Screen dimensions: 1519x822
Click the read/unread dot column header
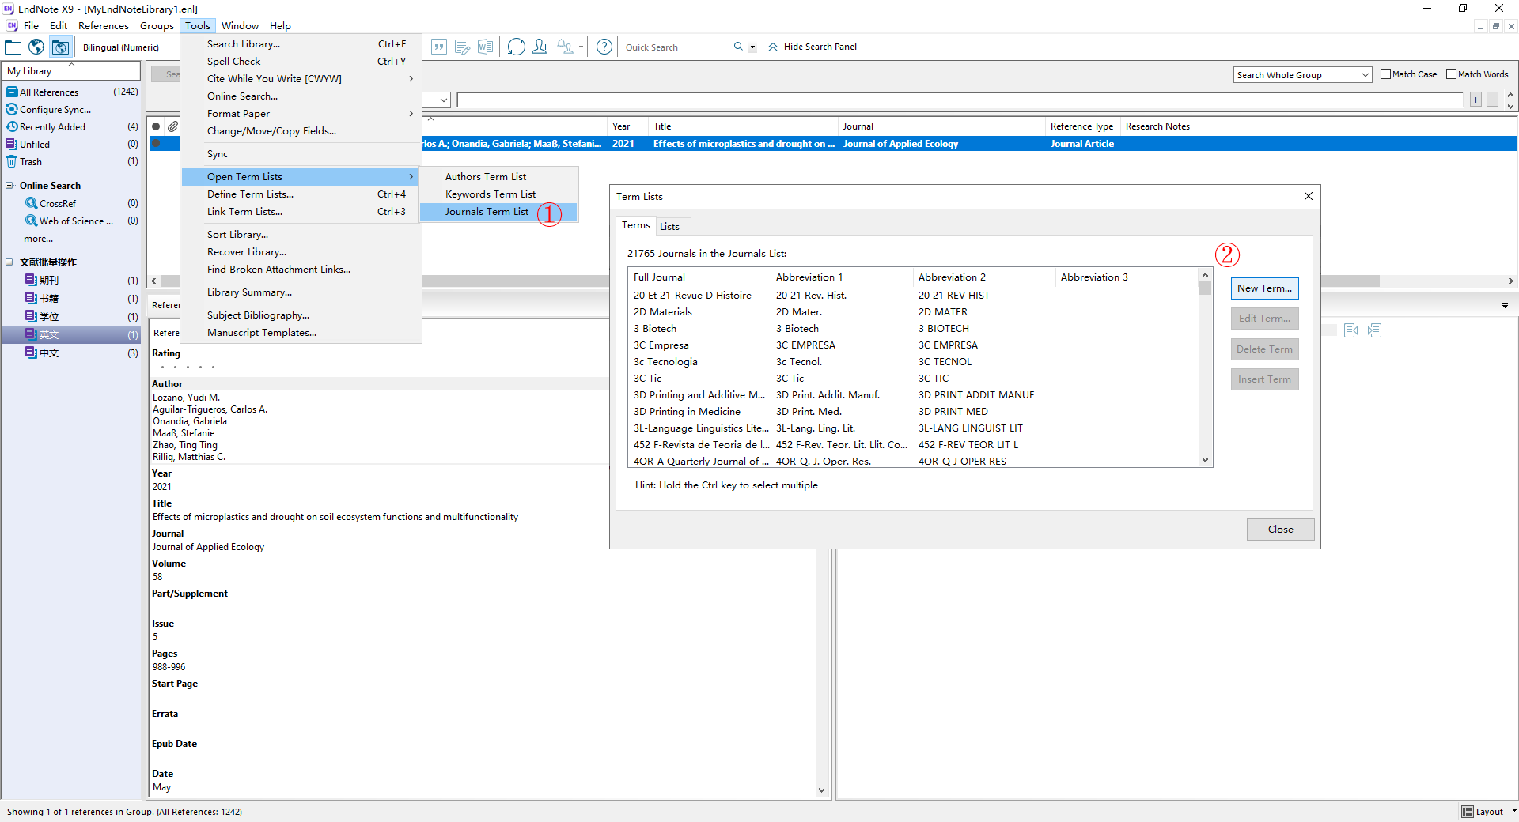156,126
